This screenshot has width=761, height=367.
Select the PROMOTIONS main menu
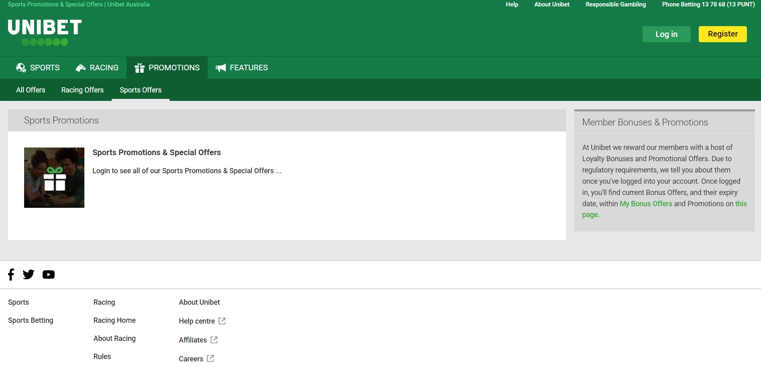(x=167, y=68)
